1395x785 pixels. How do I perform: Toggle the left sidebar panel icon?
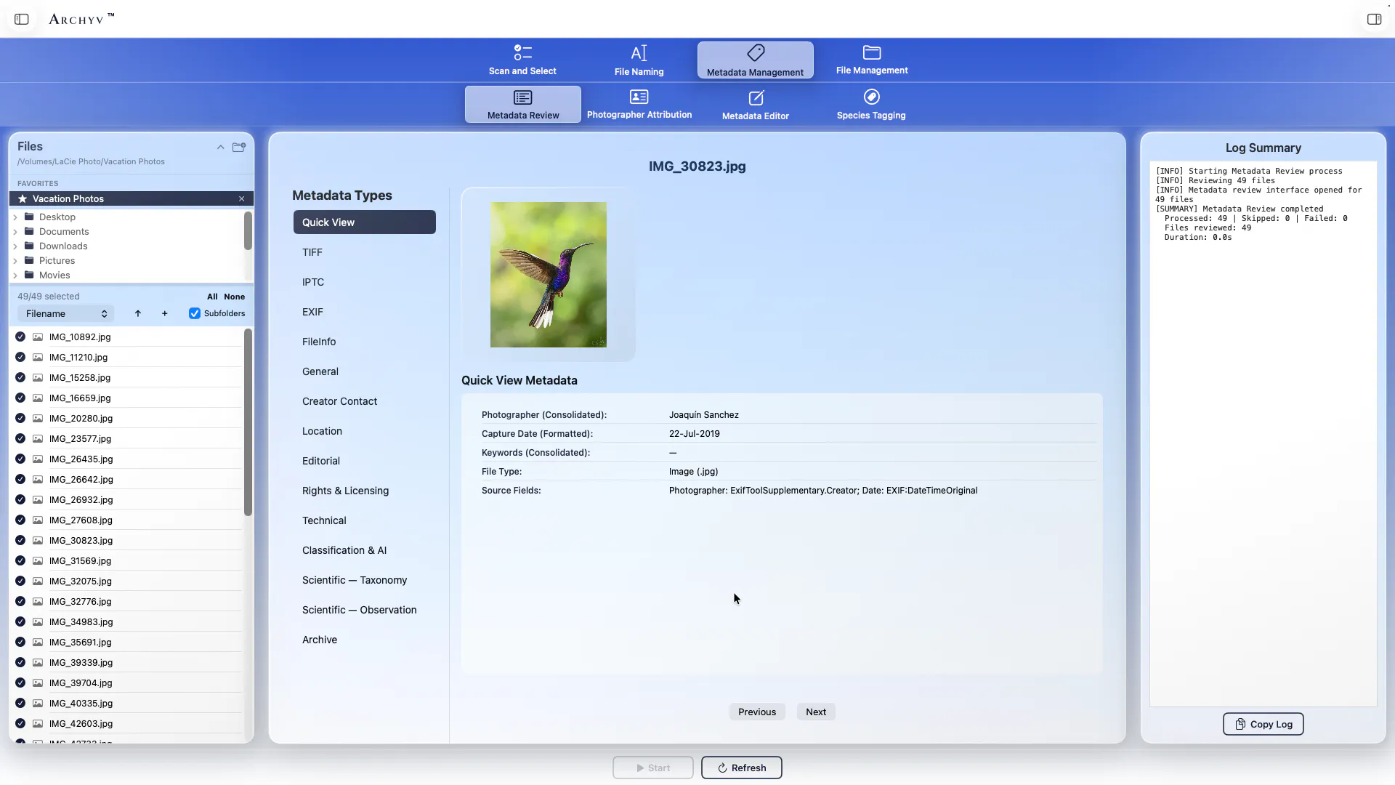click(x=22, y=20)
